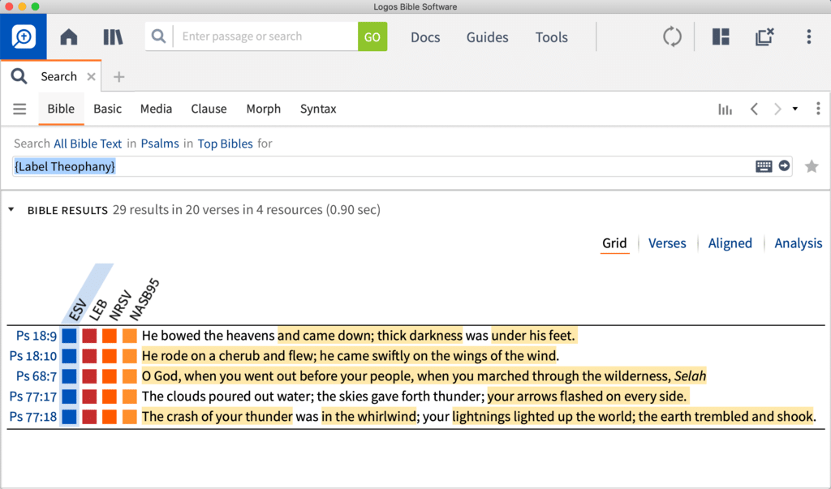The image size is (831, 489).
Task: Click the light orange NASB95 square for Ps 77:17
Action: (130, 397)
